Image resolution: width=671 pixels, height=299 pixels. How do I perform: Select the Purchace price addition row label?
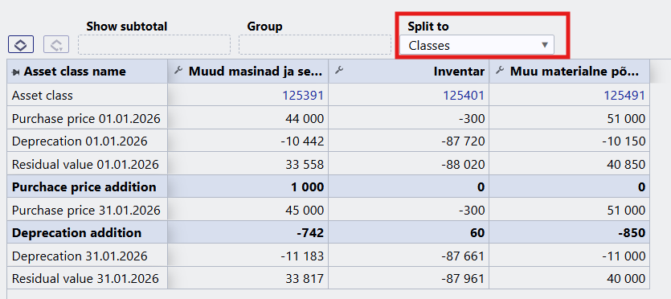tap(84, 187)
